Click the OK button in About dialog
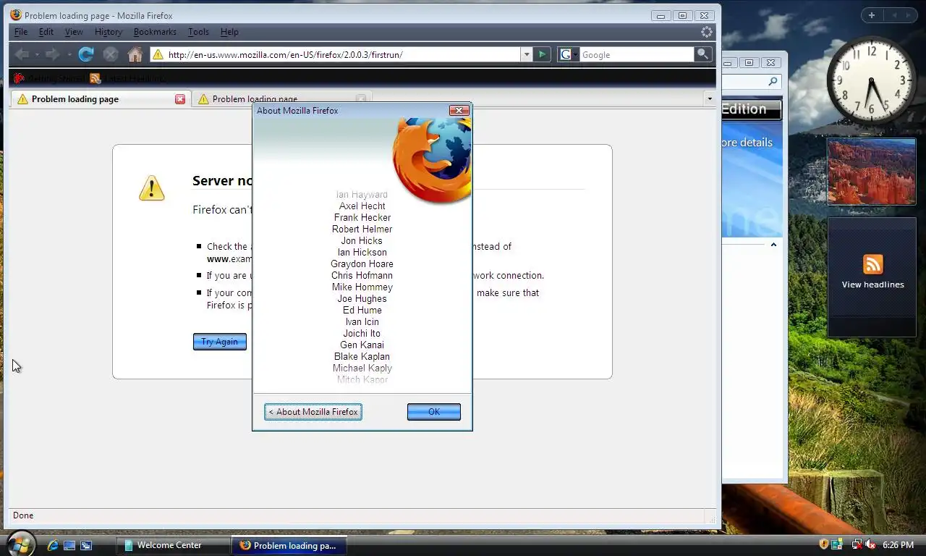 (x=434, y=412)
